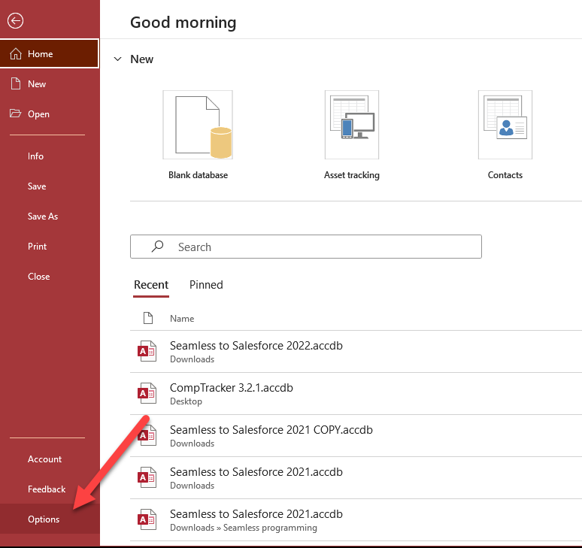Screen dimensions: 582x548
Task: Click Save As in the sidebar
Action: coord(43,216)
